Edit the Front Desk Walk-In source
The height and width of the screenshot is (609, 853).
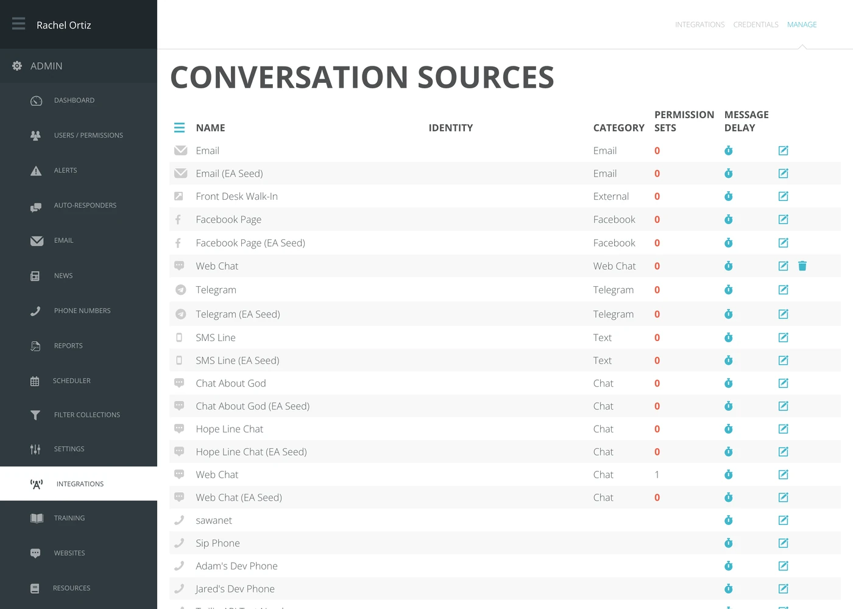784,196
